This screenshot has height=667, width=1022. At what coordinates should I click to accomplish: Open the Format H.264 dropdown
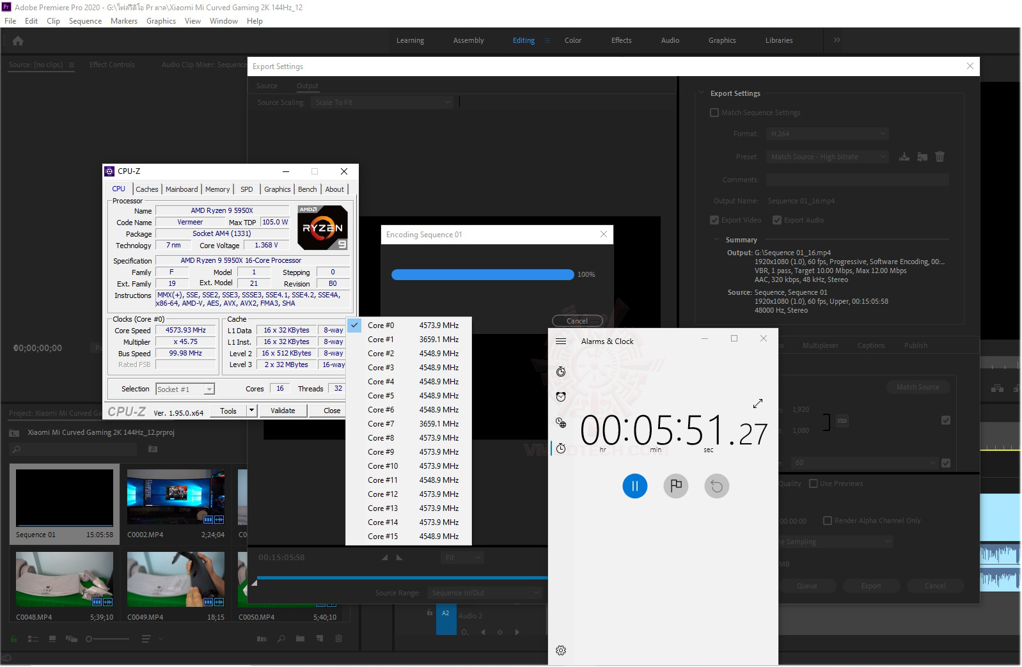pos(828,134)
